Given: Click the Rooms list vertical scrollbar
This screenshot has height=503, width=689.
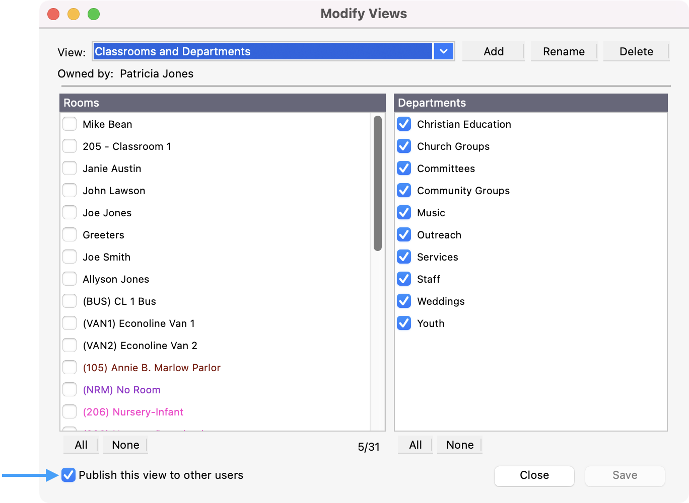Looking at the screenshot, I should click(378, 184).
